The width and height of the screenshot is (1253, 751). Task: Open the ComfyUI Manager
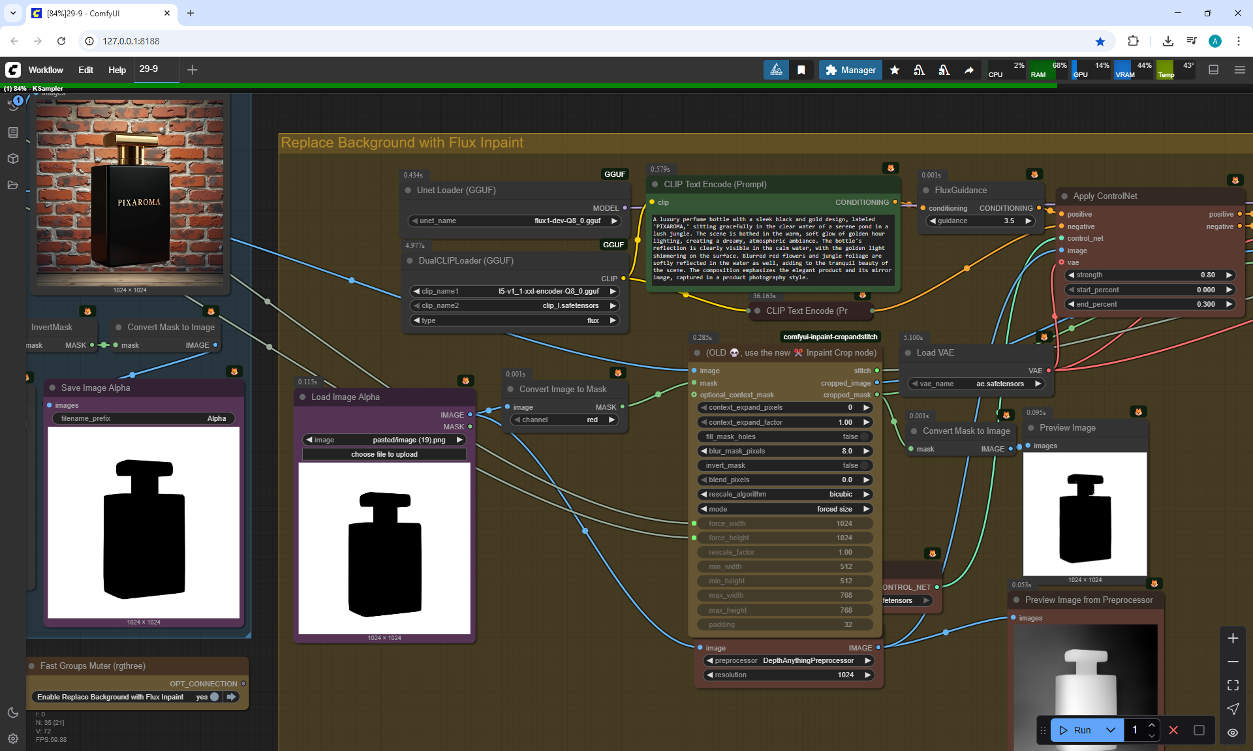tap(850, 70)
